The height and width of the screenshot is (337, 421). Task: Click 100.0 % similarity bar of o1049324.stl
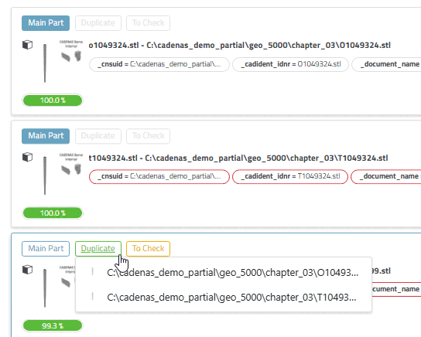[x=53, y=100]
